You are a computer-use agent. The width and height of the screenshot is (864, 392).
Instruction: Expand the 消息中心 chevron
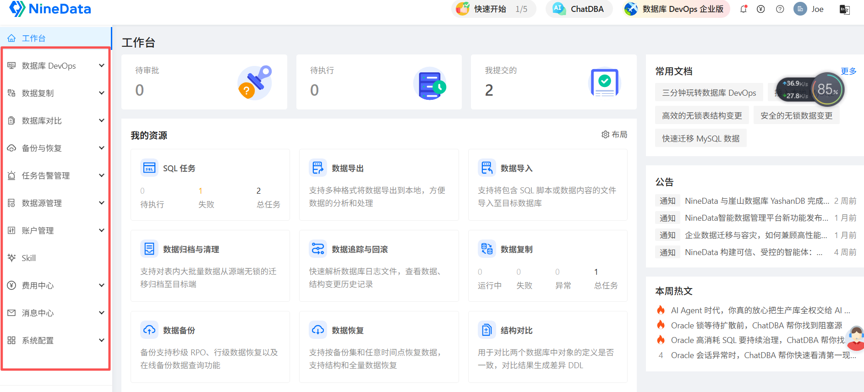tap(102, 313)
